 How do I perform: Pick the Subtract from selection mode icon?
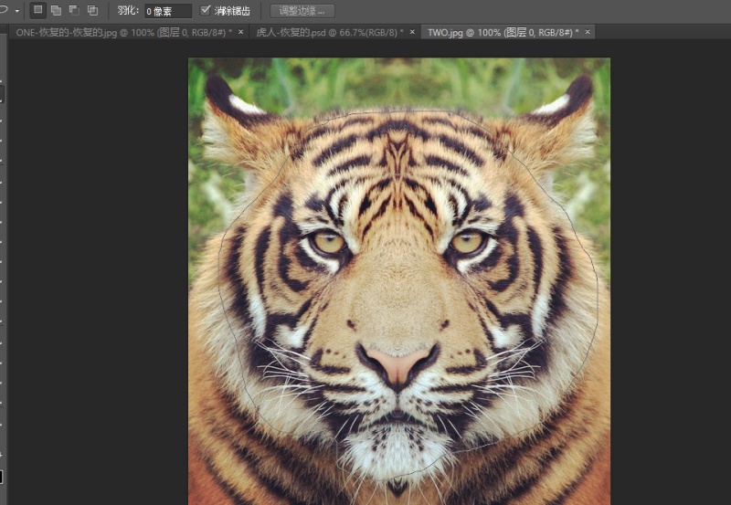(x=74, y=10)
